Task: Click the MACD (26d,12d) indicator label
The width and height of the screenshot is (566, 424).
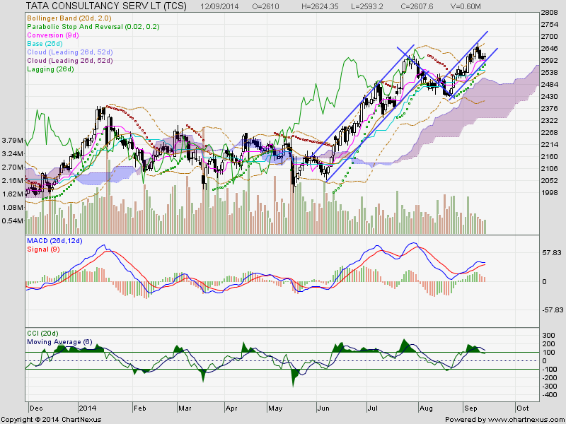Action: (x=54, y=241)
